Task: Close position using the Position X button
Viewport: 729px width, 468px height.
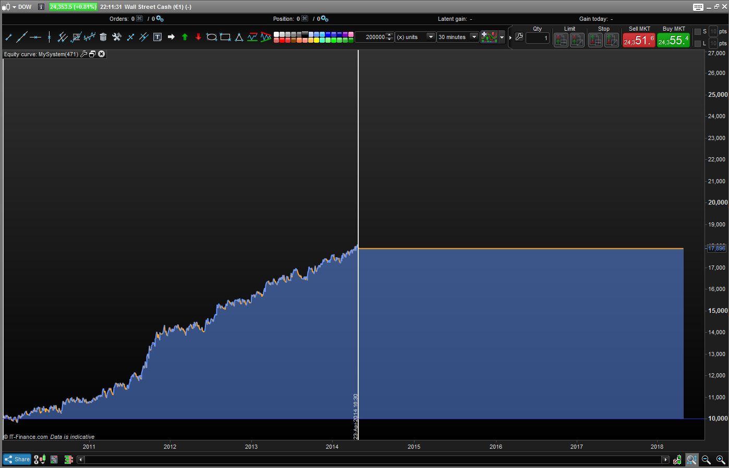Action: [305, 19]
